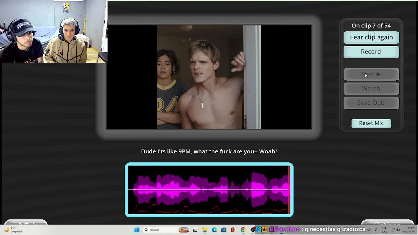Go to the next clip

point(371,74)
